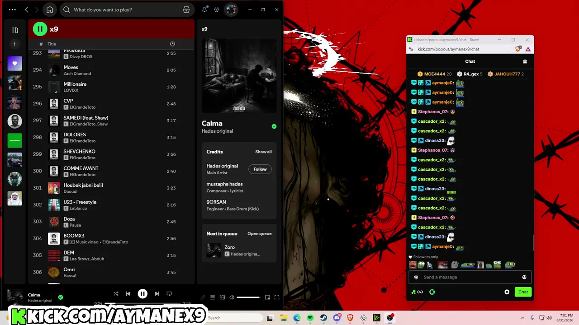Click the Send a message chat field
579x325 pixels.
point(470,277)
